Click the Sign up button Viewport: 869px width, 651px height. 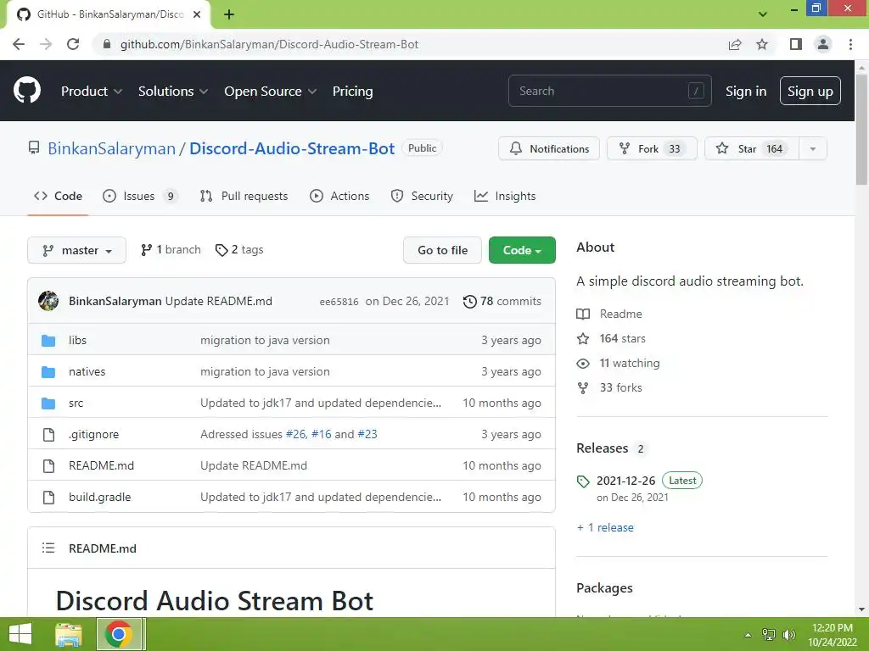(x=810, y=91)
